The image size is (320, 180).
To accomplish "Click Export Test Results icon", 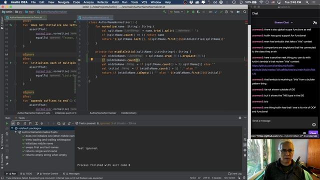I will (x=69, y=123).
